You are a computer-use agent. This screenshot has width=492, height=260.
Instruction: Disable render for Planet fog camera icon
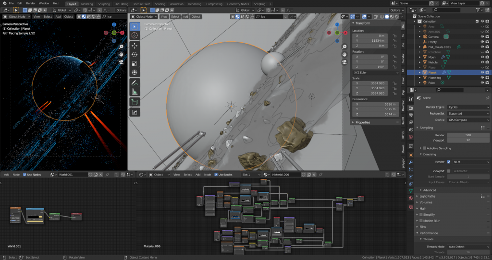coord(487,77)
